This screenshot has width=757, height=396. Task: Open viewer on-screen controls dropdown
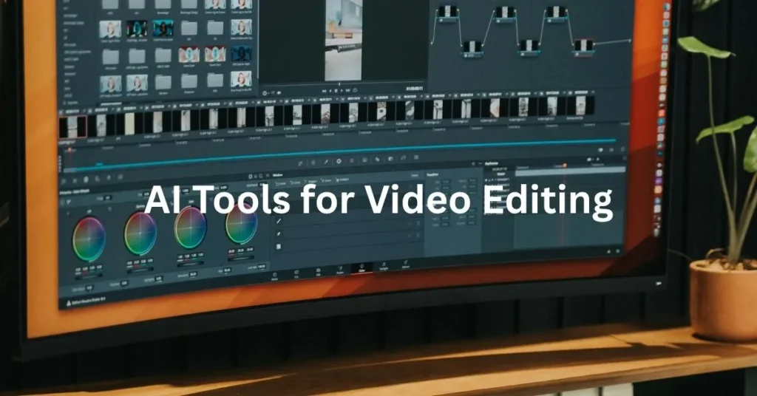pos(265,93)
